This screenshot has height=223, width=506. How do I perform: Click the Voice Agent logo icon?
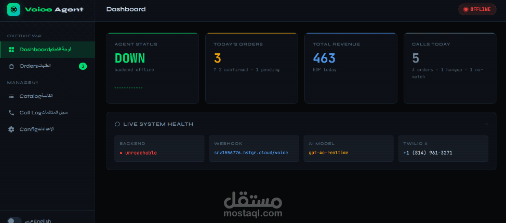[x=14, y=10]
